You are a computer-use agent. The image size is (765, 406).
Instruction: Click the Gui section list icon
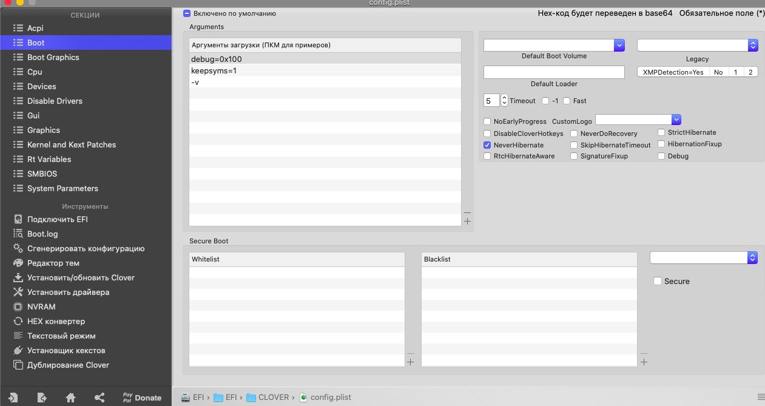[17, 115]
